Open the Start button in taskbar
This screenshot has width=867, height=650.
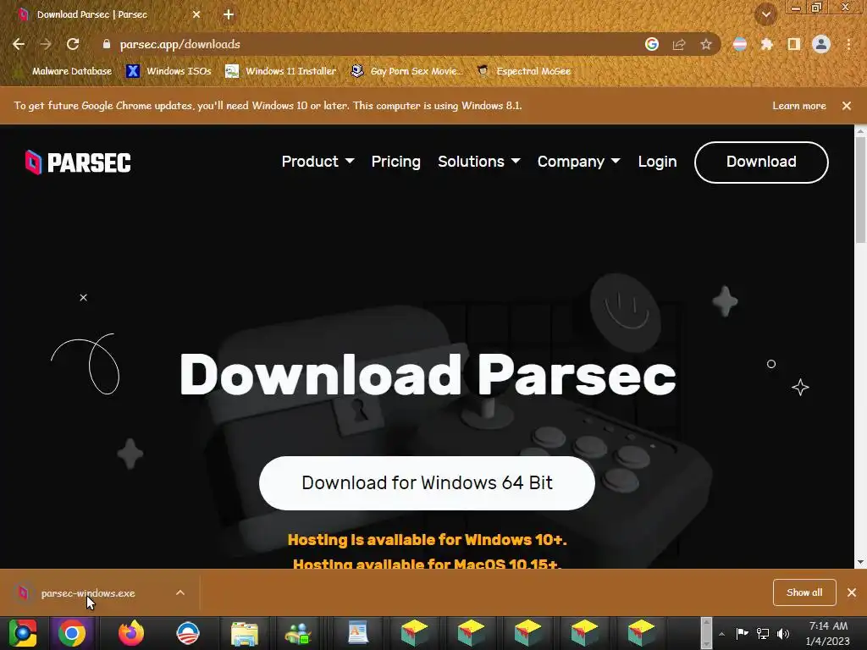point(23,633)
